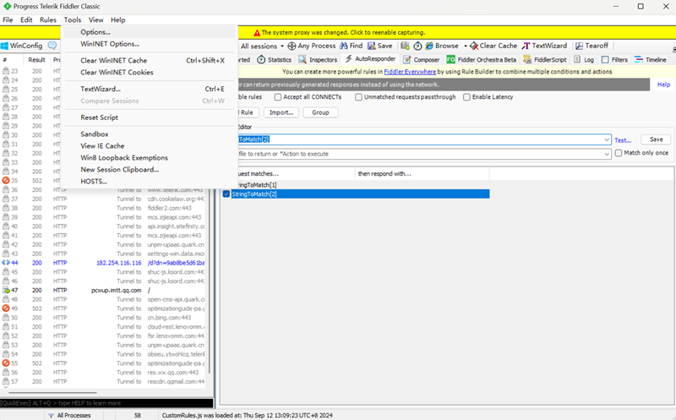Open Win8 Loopback Exemptions
This screenshot has height=420, width=676.
click(150, 158)
